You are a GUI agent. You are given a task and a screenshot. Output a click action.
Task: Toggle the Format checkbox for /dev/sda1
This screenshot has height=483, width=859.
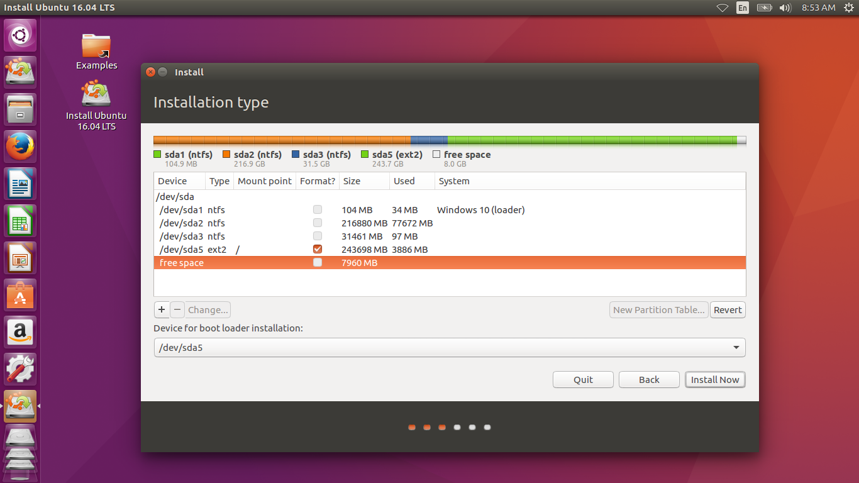(x=318, y=210)
